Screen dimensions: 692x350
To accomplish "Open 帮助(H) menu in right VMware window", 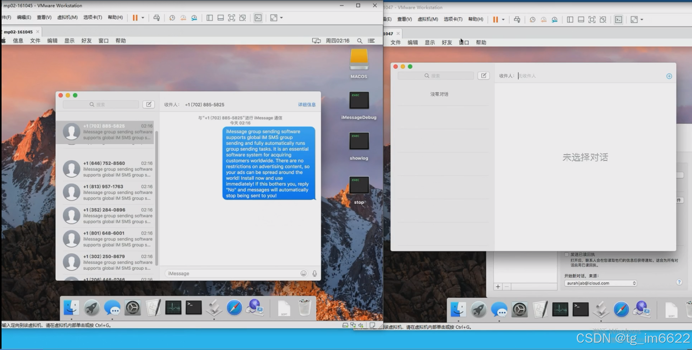I will point(476,19).
